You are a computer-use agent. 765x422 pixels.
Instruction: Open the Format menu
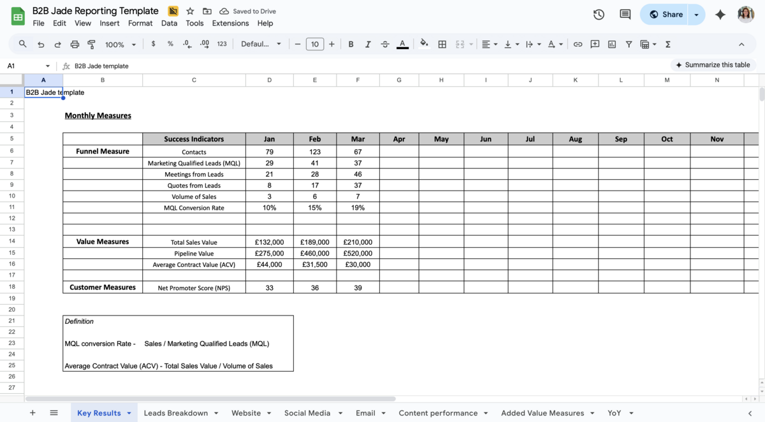140,23
